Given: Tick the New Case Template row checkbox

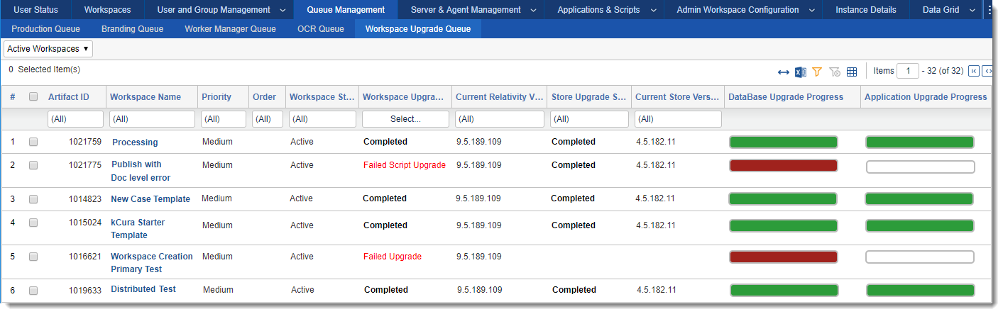Looking at the screenshot, I should pyautogui.click(x=33, y=199).
